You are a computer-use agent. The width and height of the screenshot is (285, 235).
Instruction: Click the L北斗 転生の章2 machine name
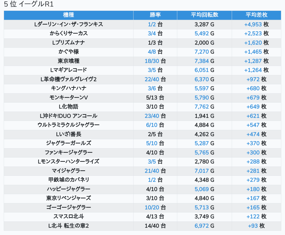click(68, 226)
